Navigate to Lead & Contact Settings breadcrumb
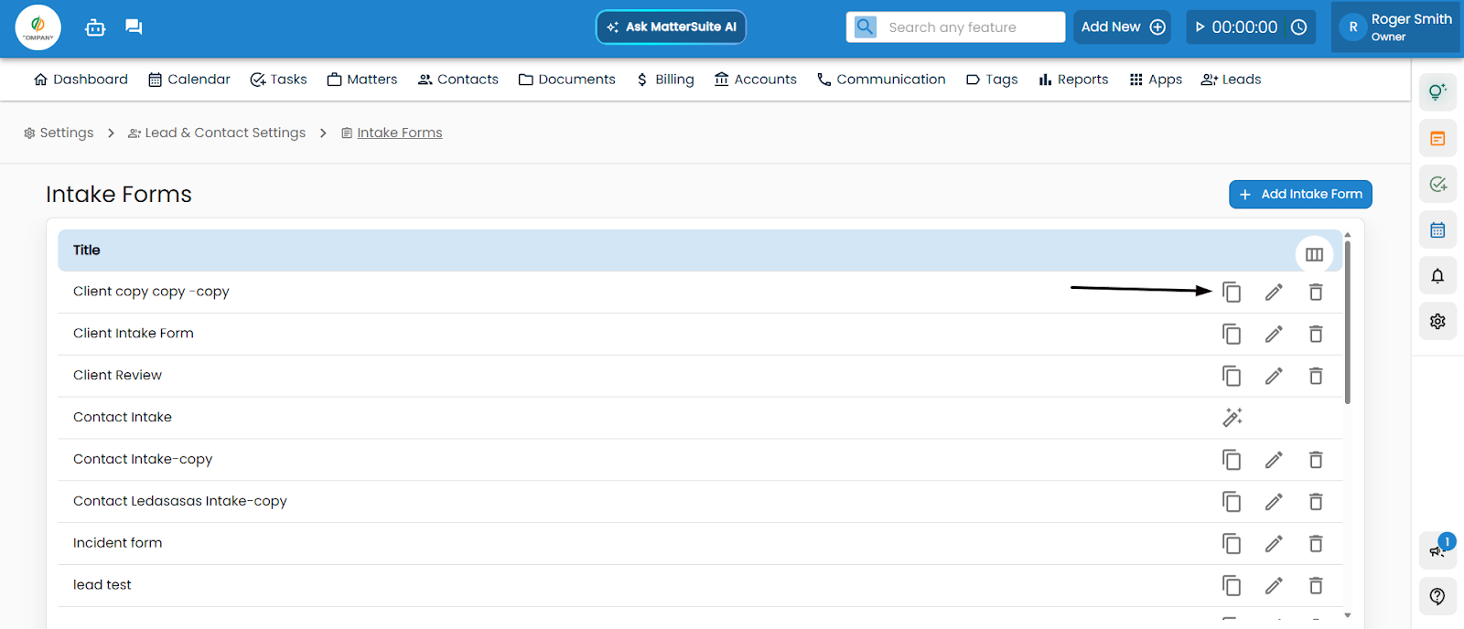This screenshot has width=1464, height=629. (217, 133)
